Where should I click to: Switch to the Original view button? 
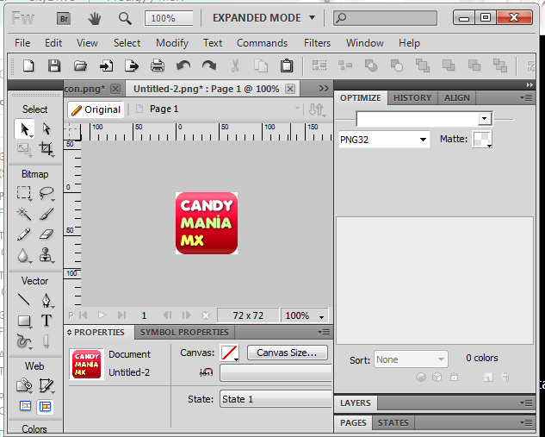pyautogui.click(x=96, y=109)
